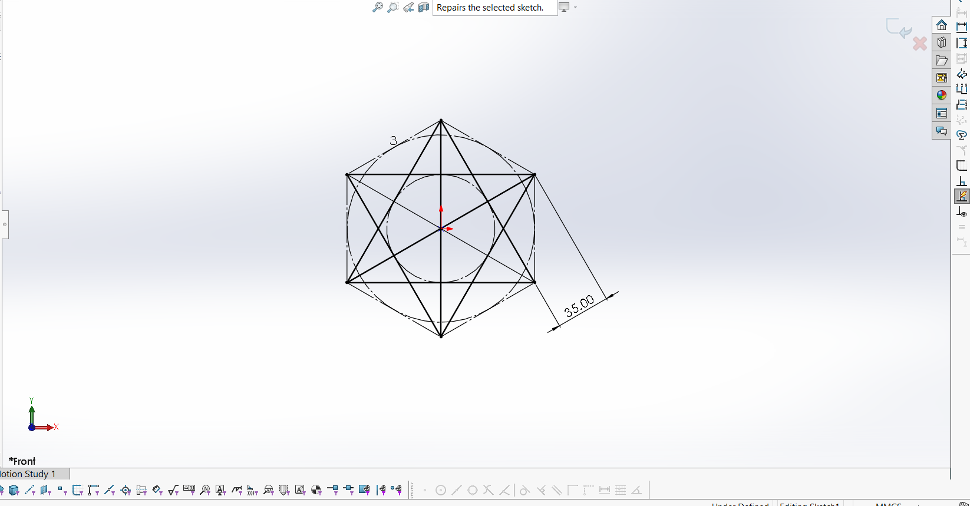Screen dimensions: 970x506
Task: Open the Custom Properties tab
Action: [x=941, y=113]
